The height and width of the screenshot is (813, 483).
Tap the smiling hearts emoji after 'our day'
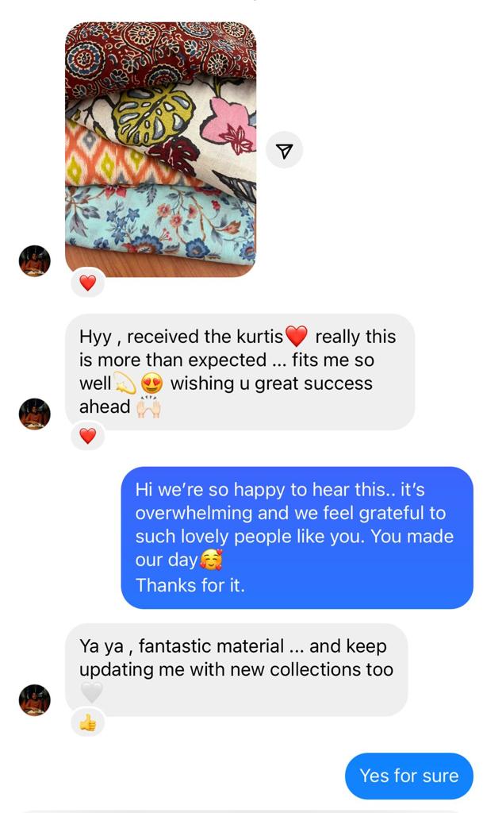(x=211, y=560)
